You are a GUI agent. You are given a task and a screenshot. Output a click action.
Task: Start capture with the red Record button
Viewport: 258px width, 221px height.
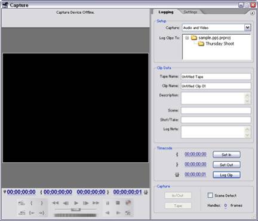pyautogui.click(x=128, y=203)
